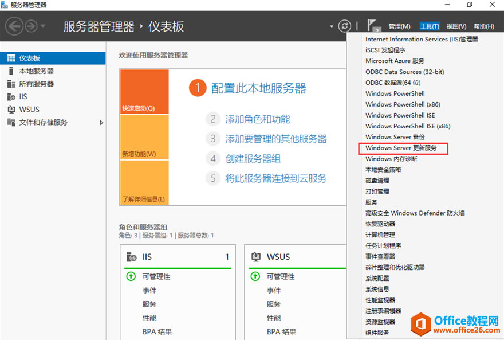Open 打印管理 menu entry
The height and width of the screenshot is (340, 504).
pos(377,192)
